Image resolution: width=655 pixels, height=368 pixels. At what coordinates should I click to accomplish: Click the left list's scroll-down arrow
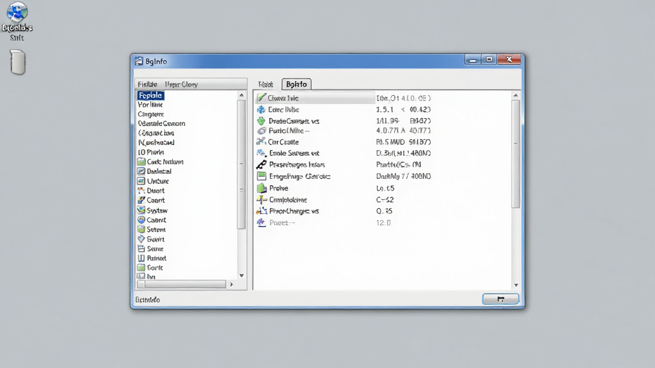[241, 275]
